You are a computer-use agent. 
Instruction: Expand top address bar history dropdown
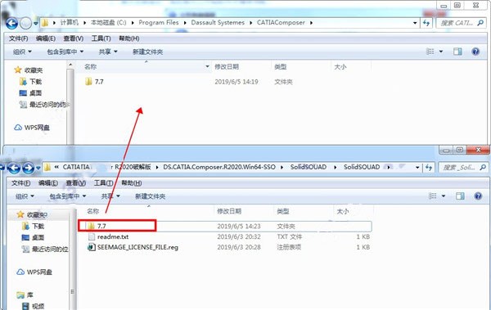point(415,23)
